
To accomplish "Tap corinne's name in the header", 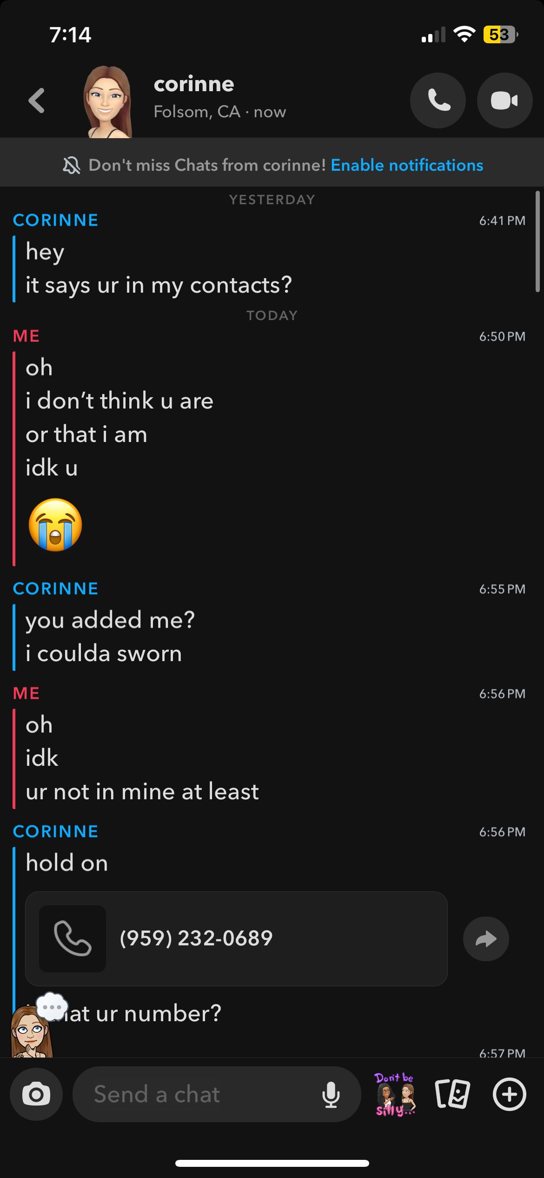I will point(194,84).
